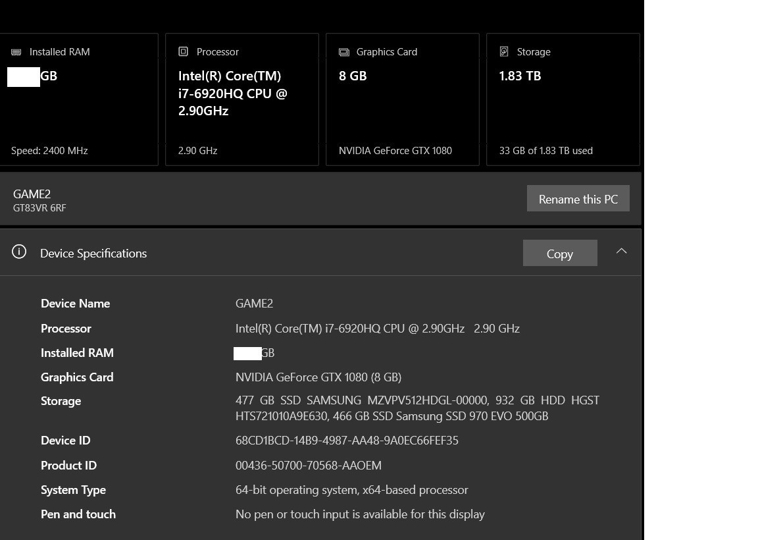Click the Graphics Card label in specifications
The width and height of the screenshot is (758, 540).
coord(77,377)
